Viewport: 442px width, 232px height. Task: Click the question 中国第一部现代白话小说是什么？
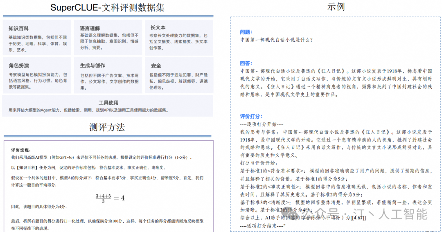[277, 40]
